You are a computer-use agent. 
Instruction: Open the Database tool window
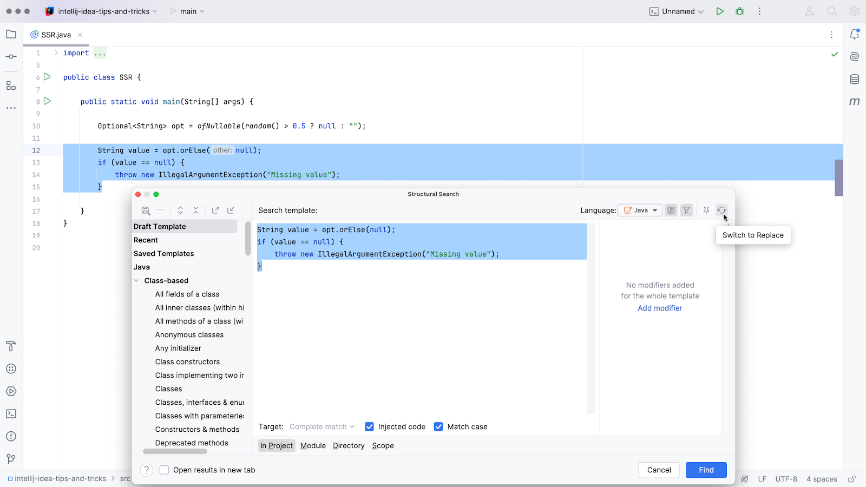[855, 80]
